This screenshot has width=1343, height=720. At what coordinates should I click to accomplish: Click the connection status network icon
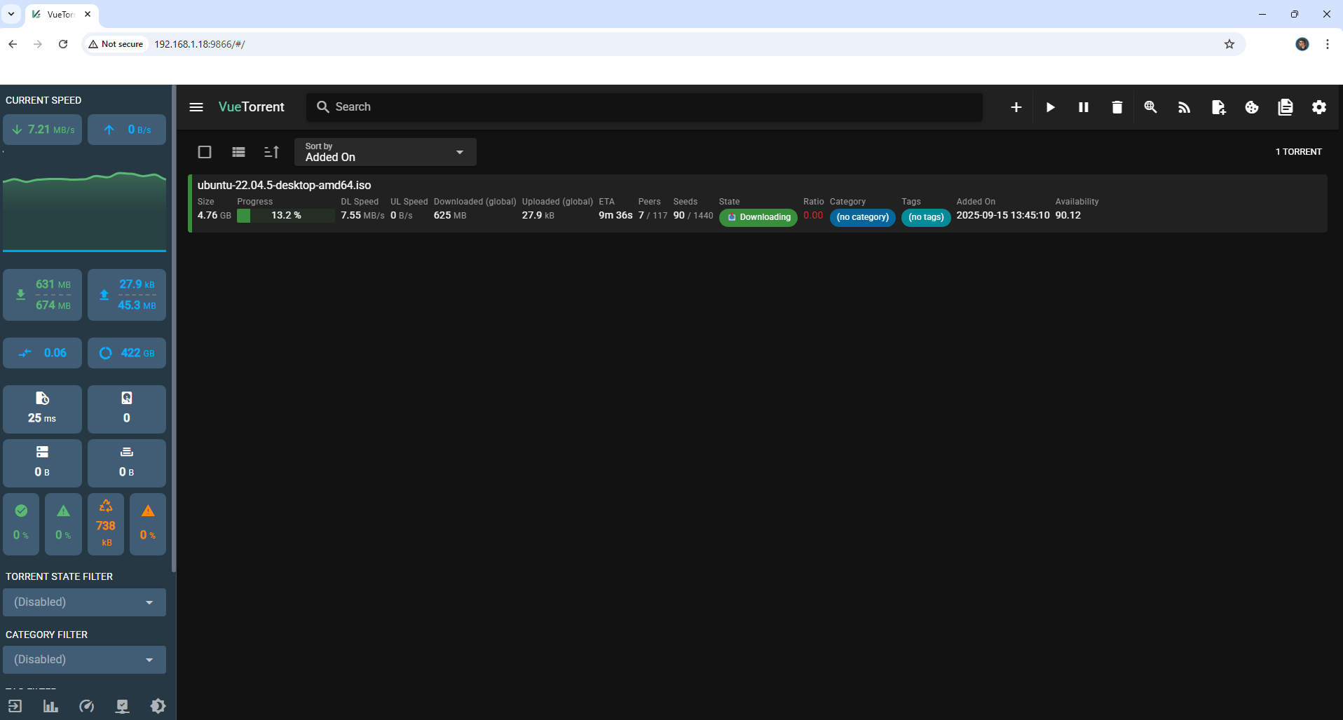tap(123, 706)
